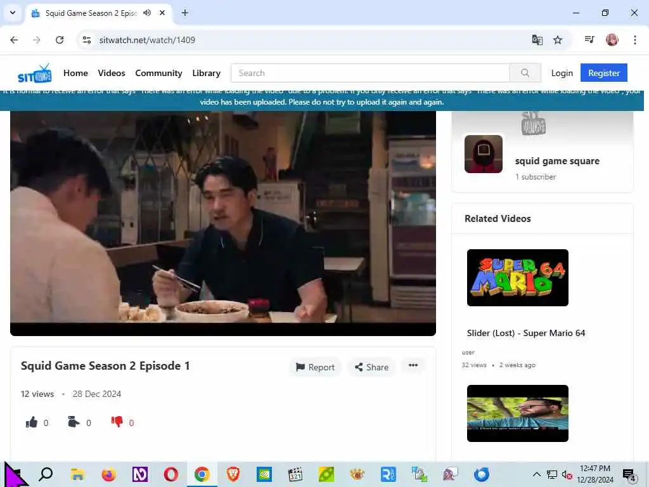Click the Report flag button

click(x=316, y=367)
